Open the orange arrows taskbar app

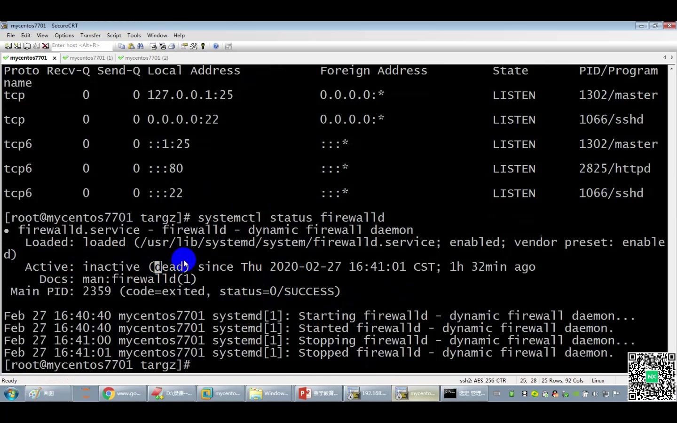(x=86, y=393)
